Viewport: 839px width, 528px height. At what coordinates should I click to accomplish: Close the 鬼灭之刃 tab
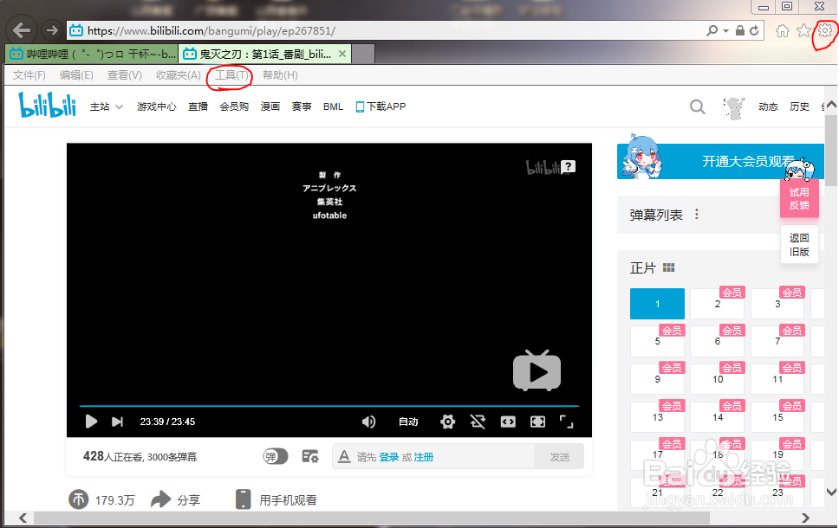coord(341,54)
